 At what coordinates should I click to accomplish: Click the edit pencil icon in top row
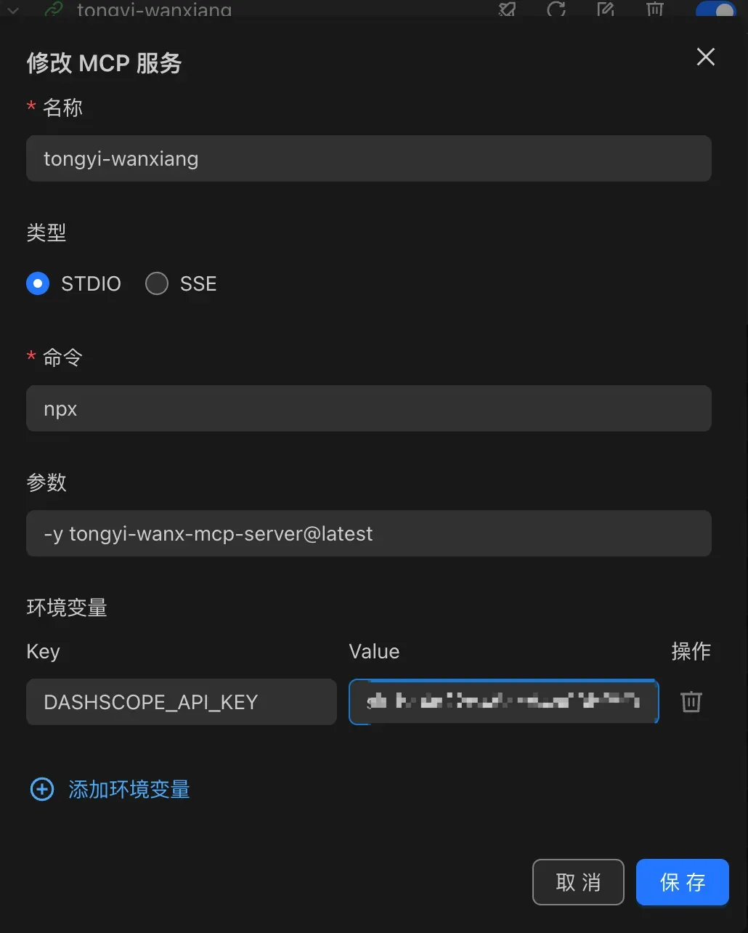pos(606,9)
